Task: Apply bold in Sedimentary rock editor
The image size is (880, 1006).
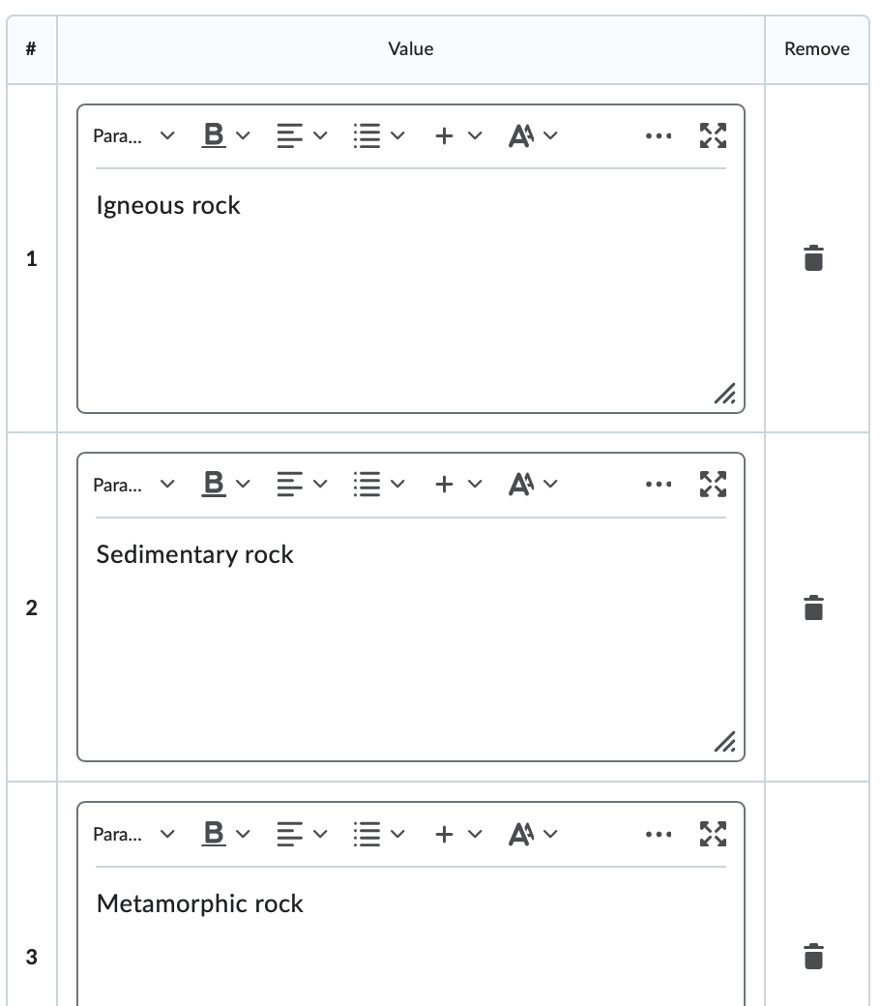Action: coord(215,485)
